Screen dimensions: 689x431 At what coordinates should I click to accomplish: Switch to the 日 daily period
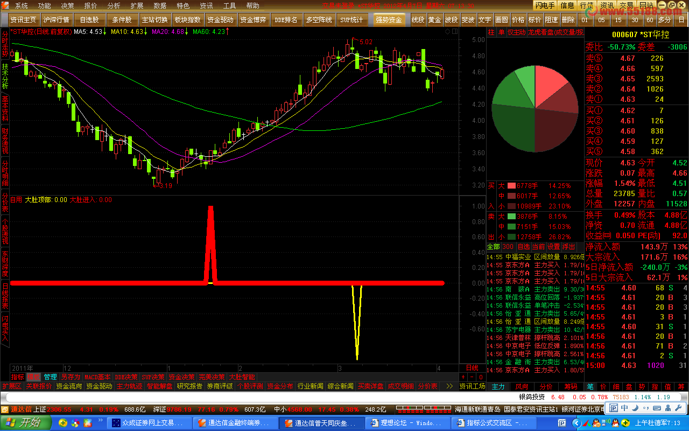click(681, 20)
